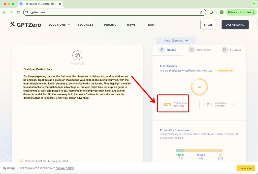Switch to the Sources tab
This screenshot has width=258, height=174.
coord(231,50)
